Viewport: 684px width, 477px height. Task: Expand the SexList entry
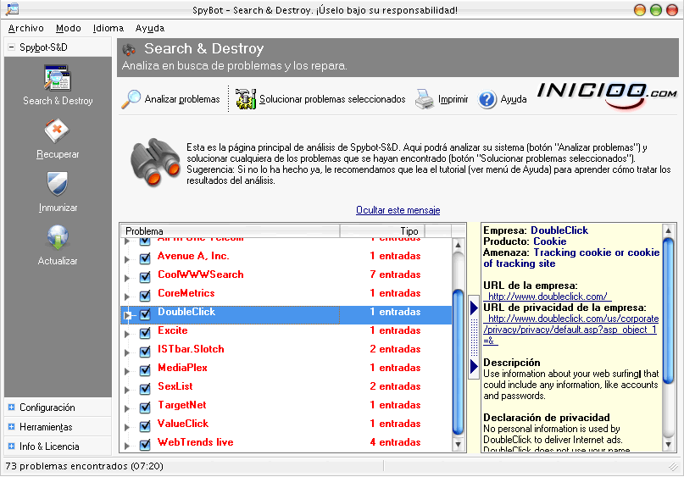[x=127, y=390]
